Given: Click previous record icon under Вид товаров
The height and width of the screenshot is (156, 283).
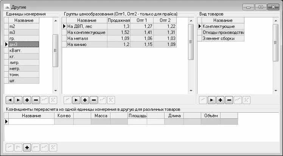Looking at the screenshot, I should [x=203, y=100].
